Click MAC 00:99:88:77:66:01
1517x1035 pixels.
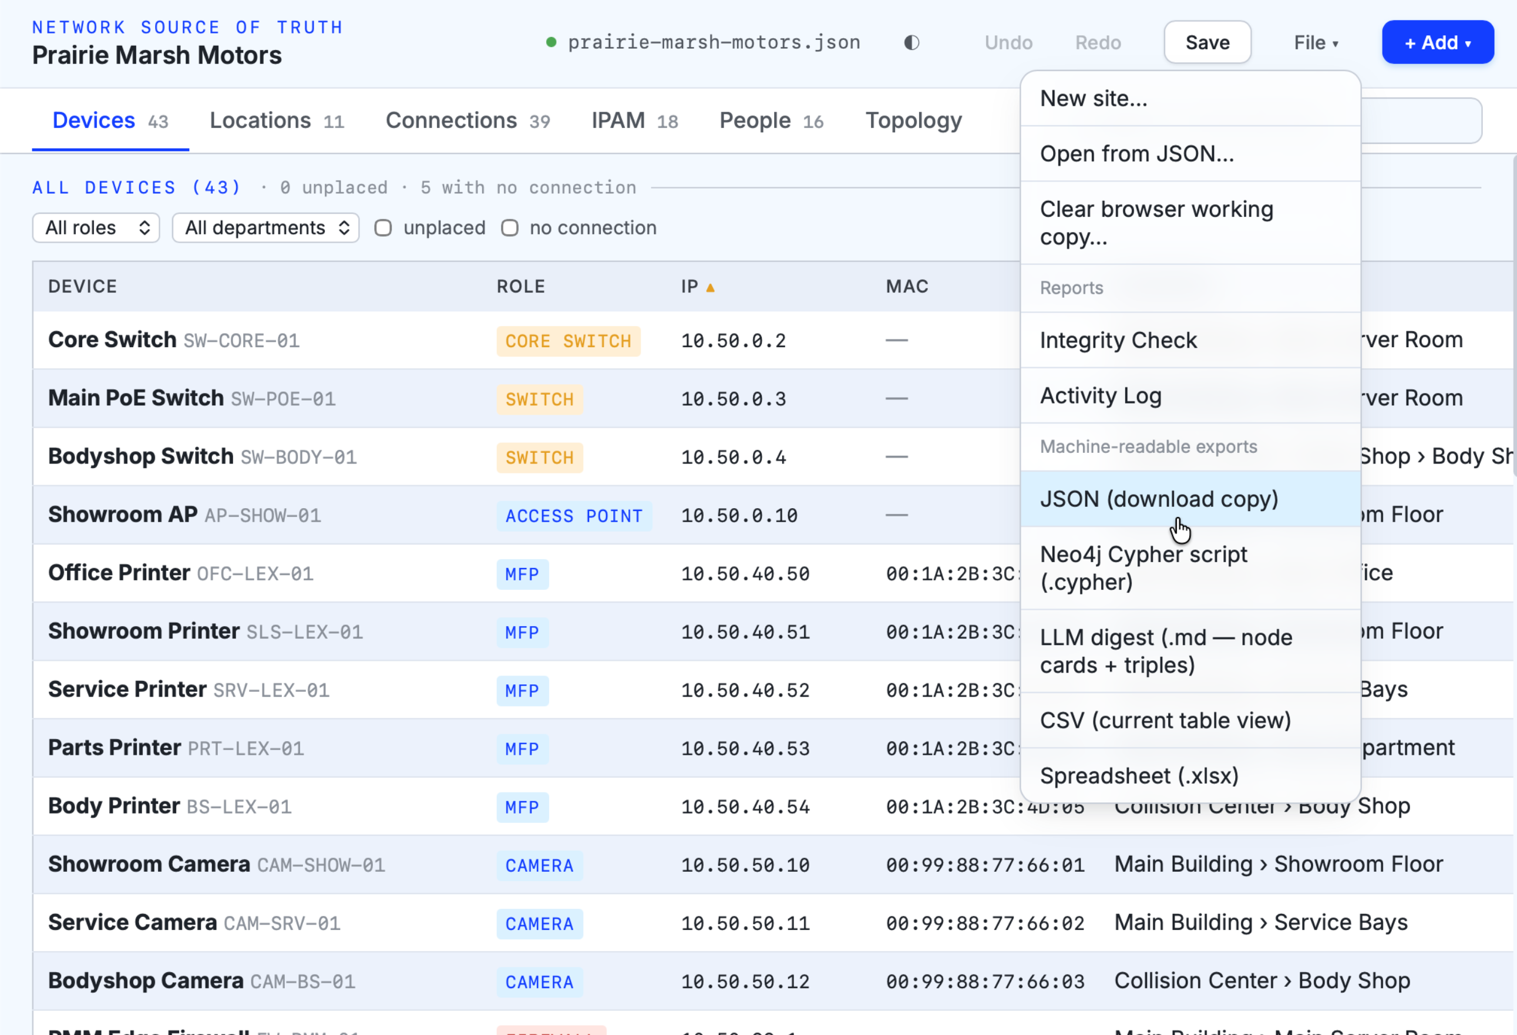point(984,865)
